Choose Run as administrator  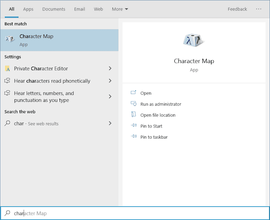click(x=161, y=104)
